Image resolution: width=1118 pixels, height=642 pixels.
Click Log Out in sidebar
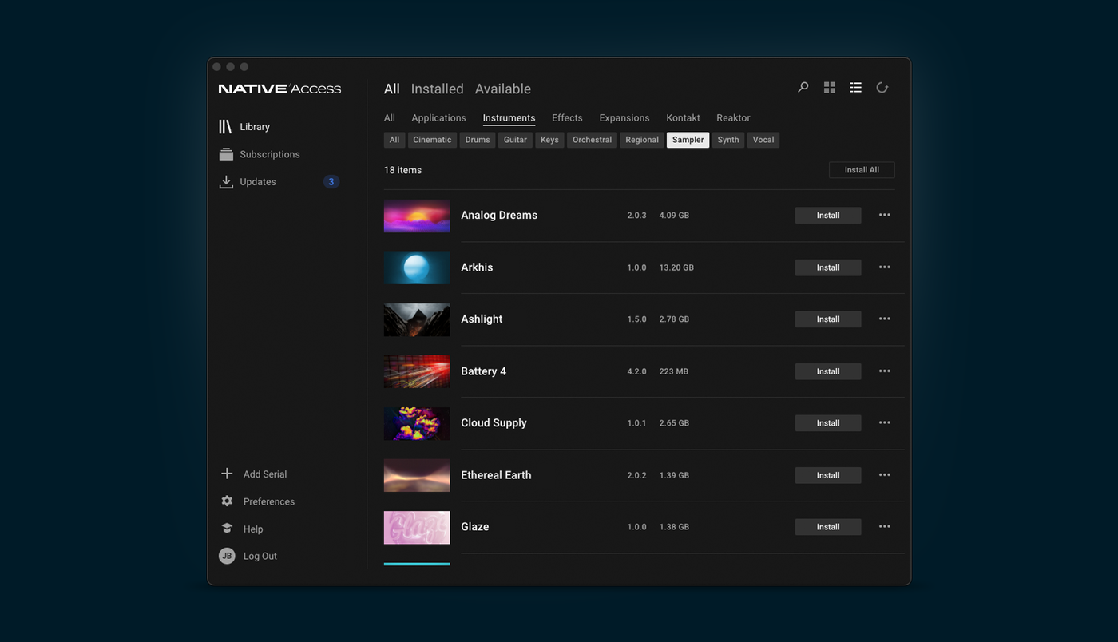pos(260,557)
